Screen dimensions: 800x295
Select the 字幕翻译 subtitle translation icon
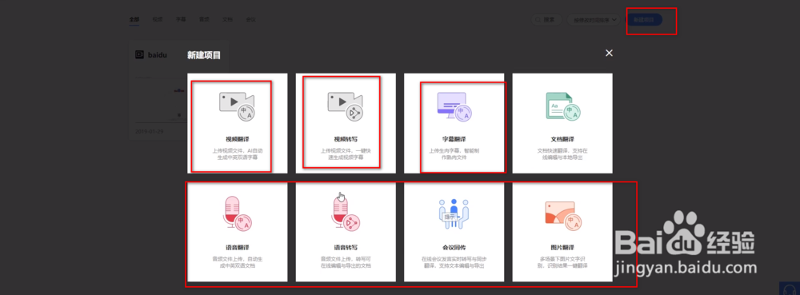point(454,106)
